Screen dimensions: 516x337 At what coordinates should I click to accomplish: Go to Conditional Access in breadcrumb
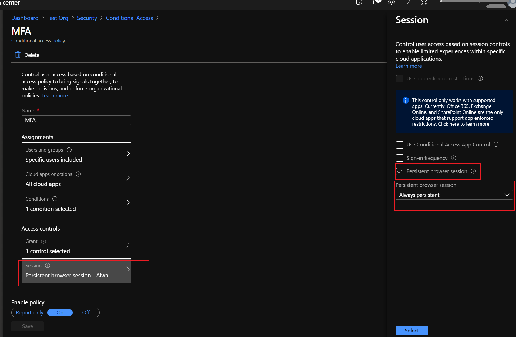(x=129, y=18)
